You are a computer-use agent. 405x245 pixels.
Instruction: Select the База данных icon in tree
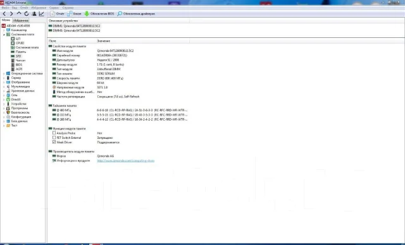[8, 121]
